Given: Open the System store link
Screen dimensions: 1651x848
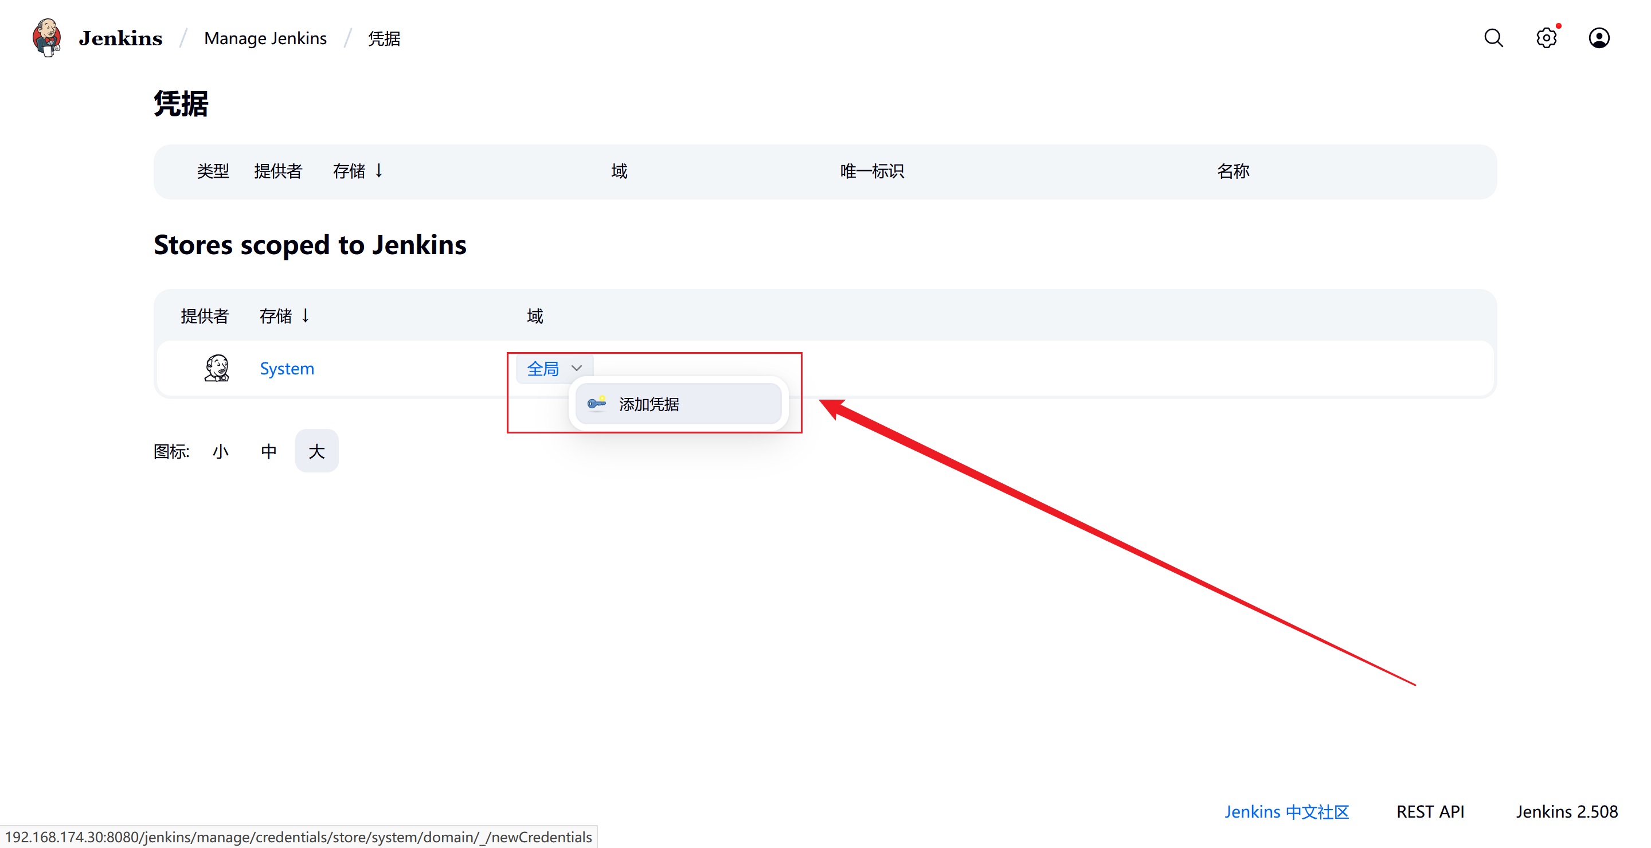Looking at the screenshot, I should click(287, 369).
